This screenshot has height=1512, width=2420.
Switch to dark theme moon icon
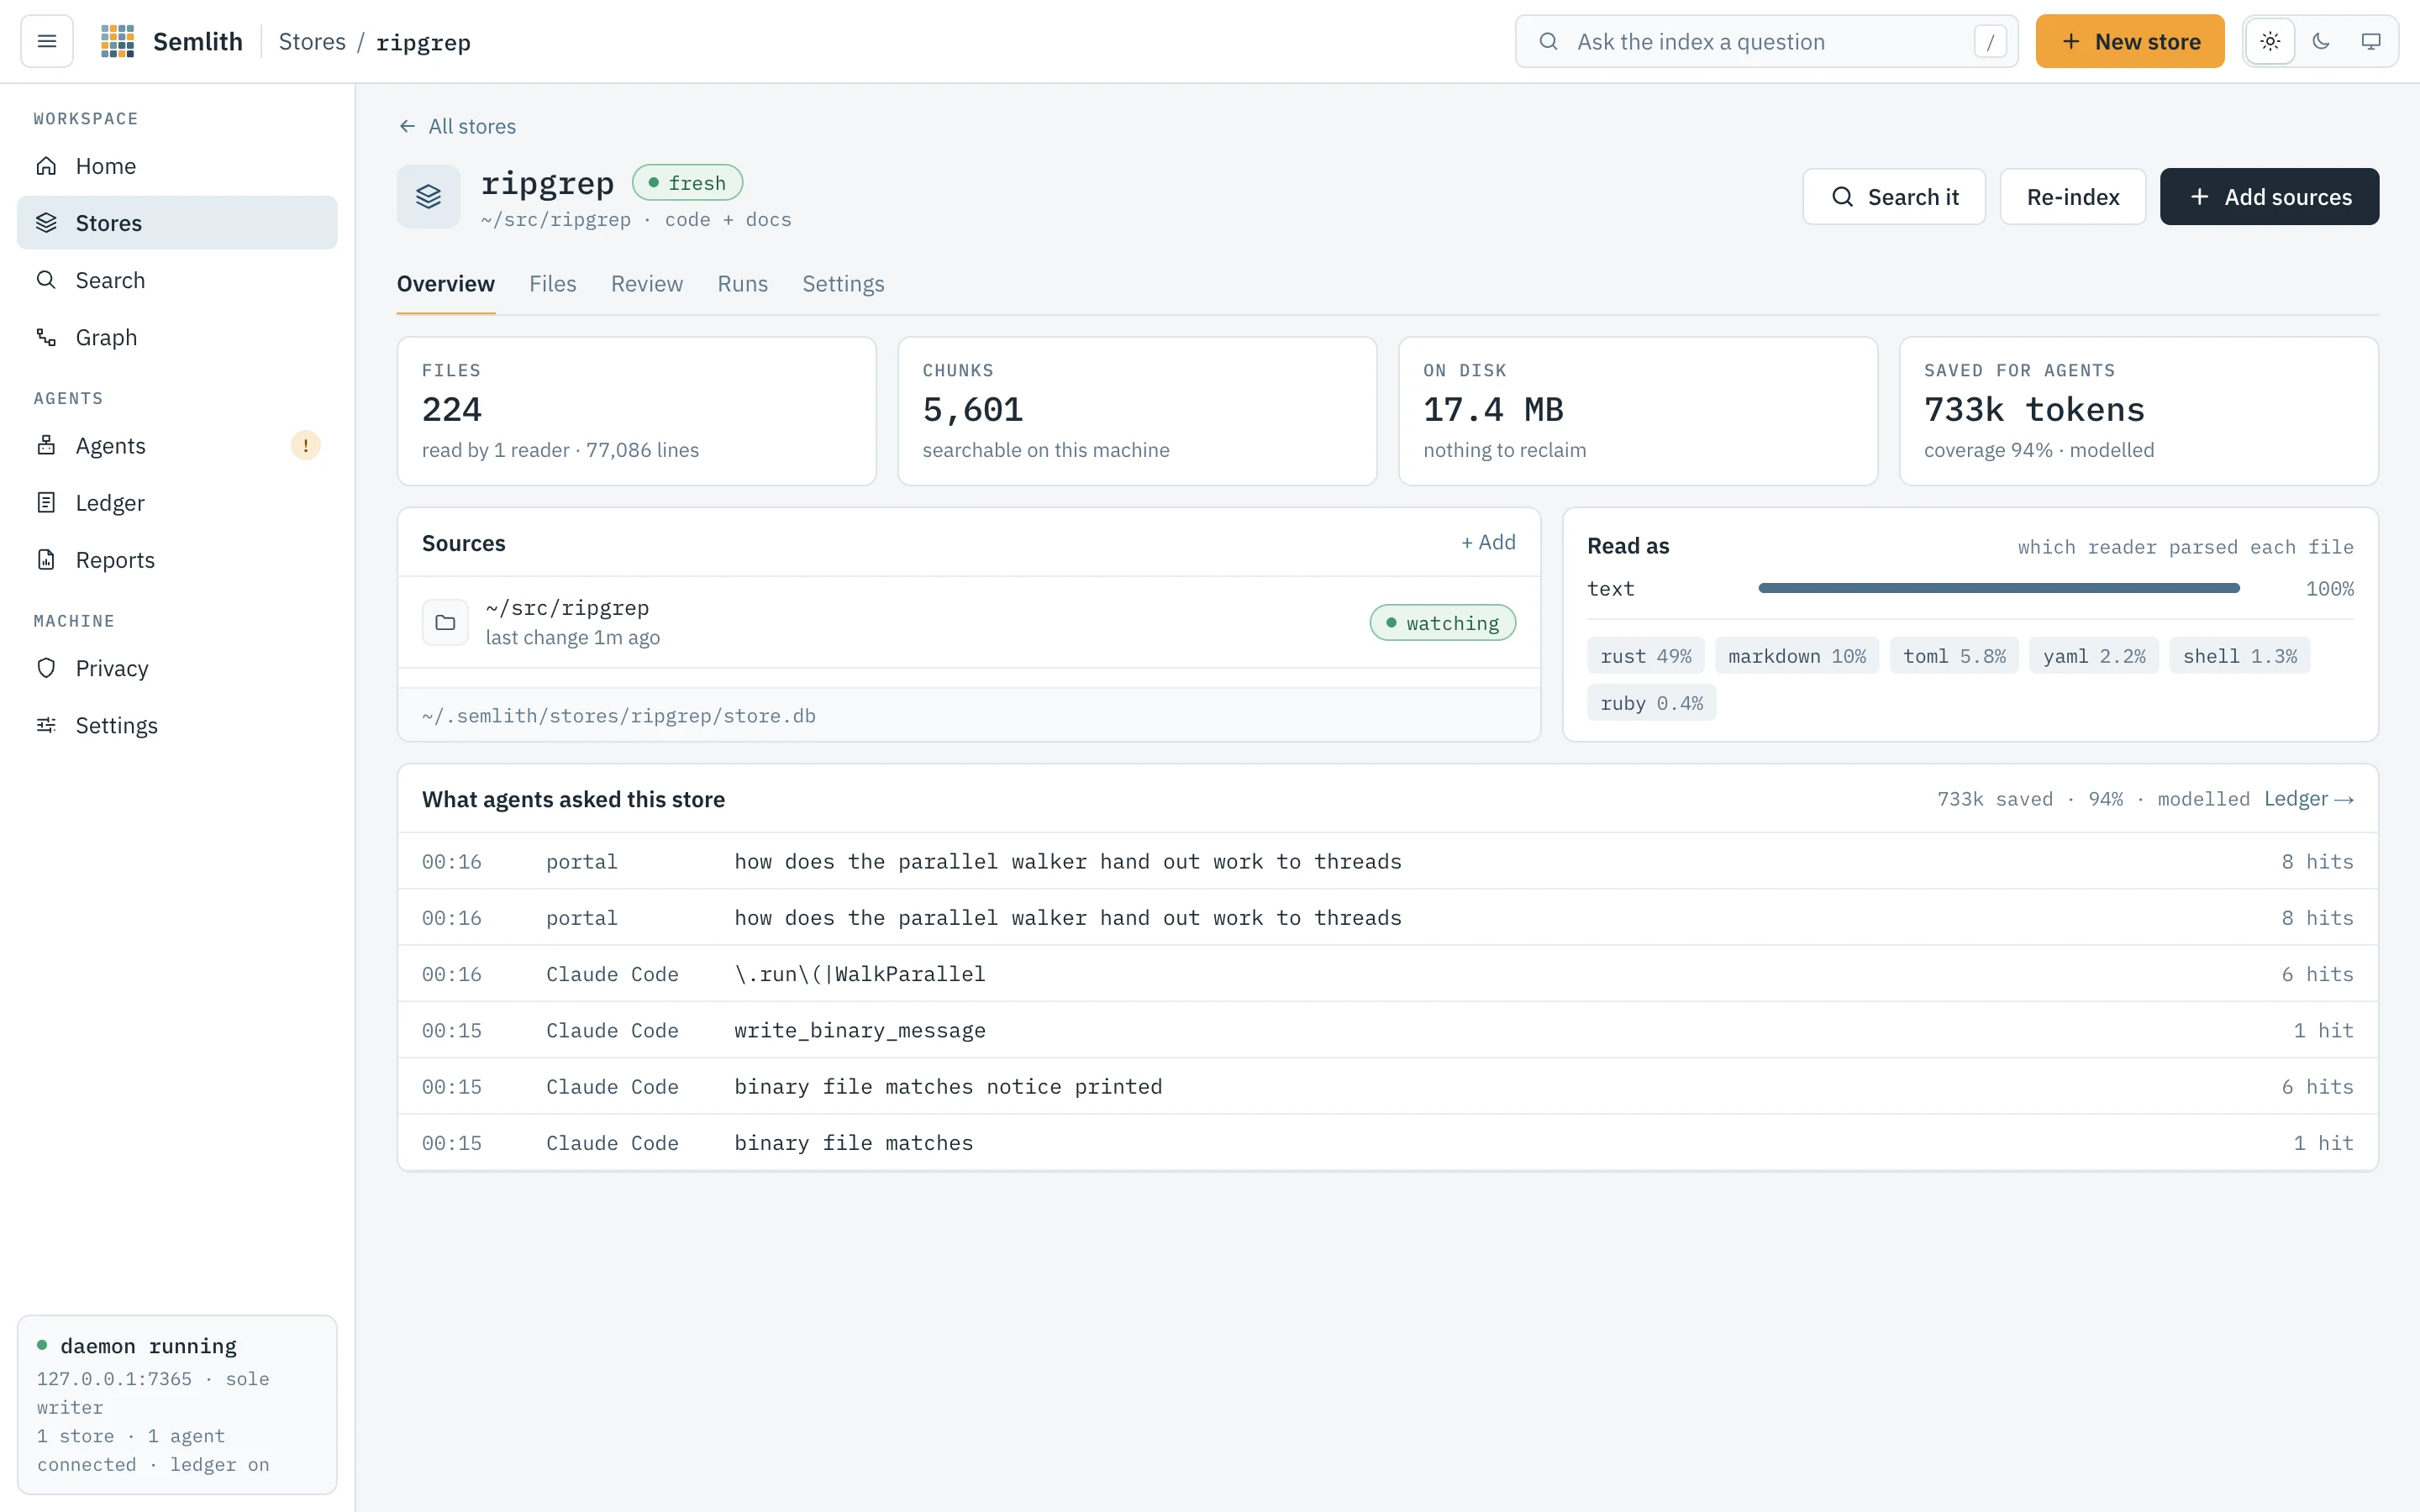pos(2321,41)
